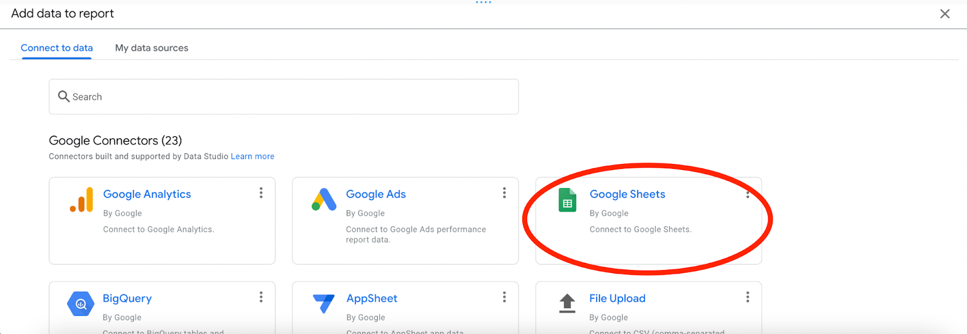
Task: Click the Google Analytics logo icon
Action: coord(82,200)
